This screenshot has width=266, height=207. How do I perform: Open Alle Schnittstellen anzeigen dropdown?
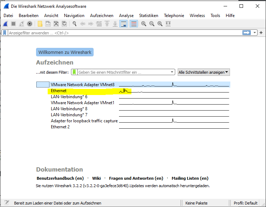(x=204, y=72)
